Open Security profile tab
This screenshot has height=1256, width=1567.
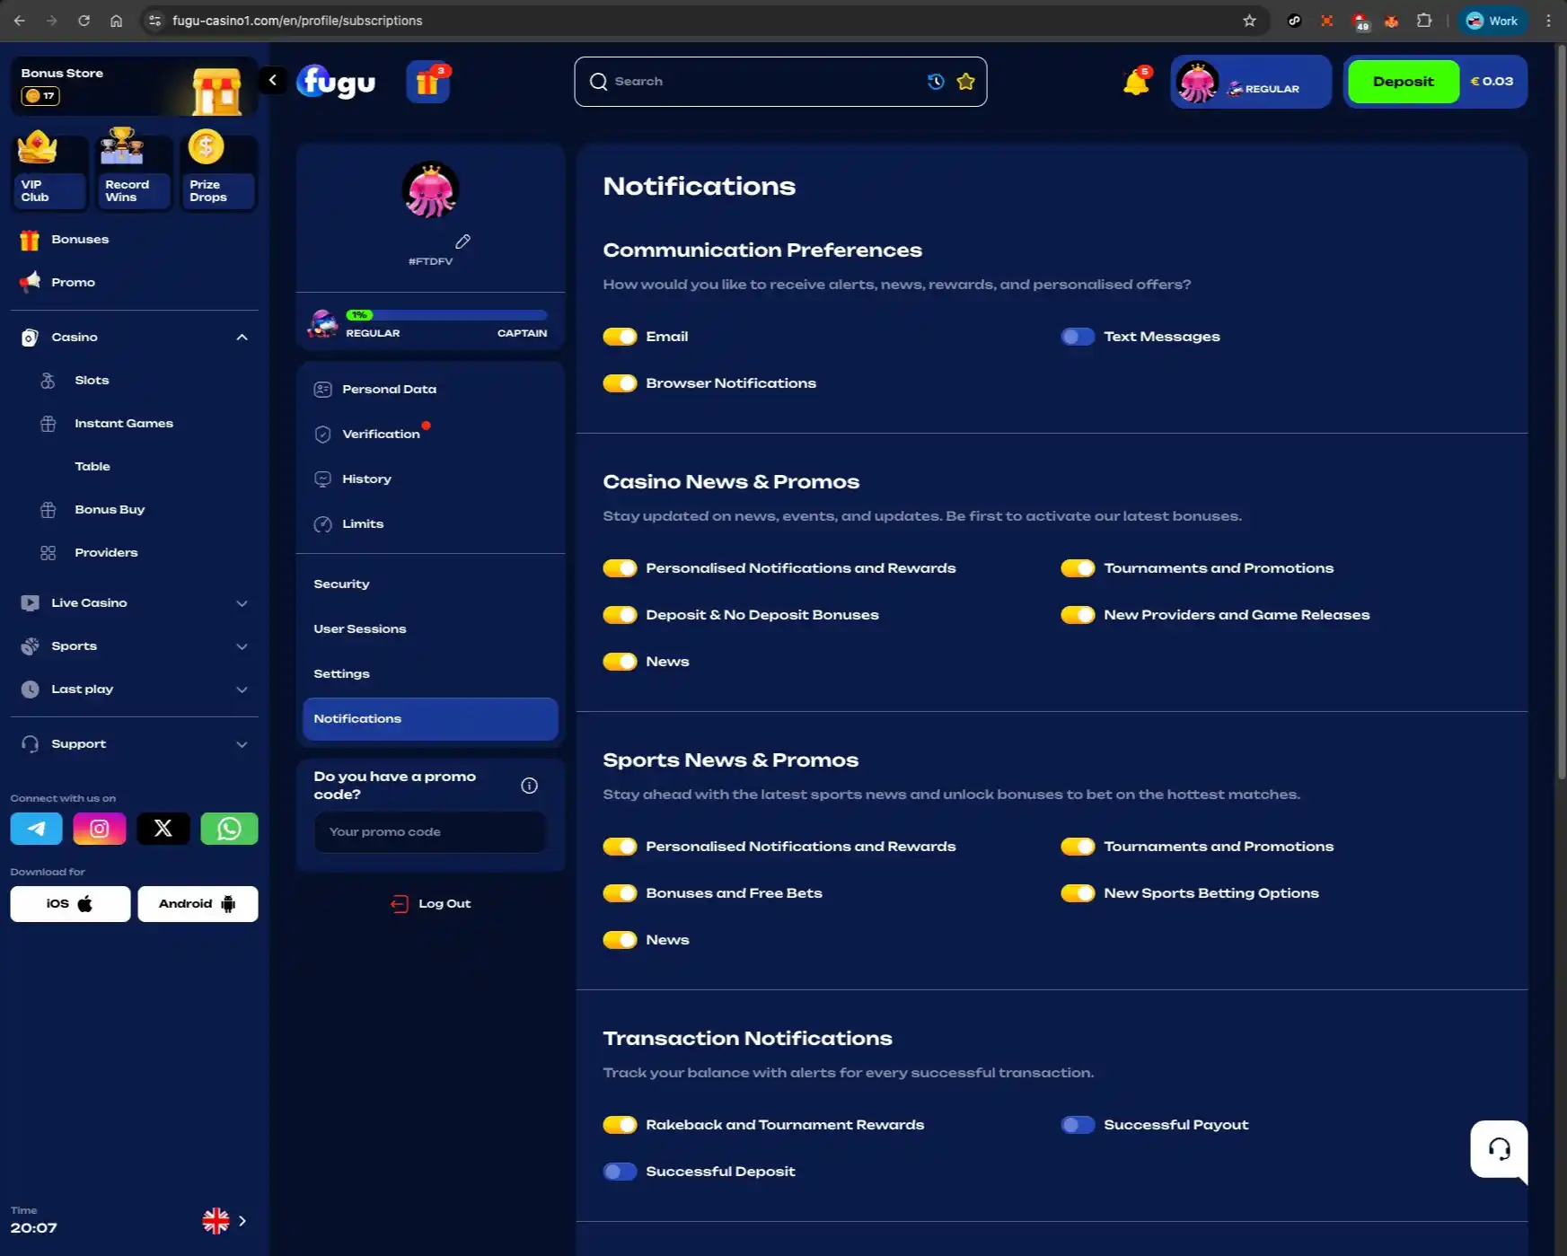pos(430,584)
